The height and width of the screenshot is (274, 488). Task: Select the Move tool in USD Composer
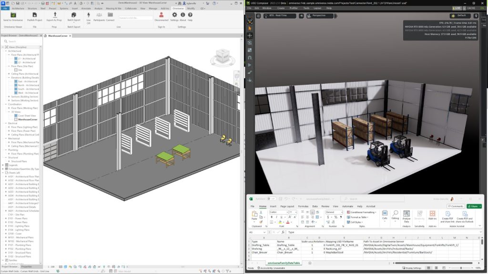[x=250, y=36]
